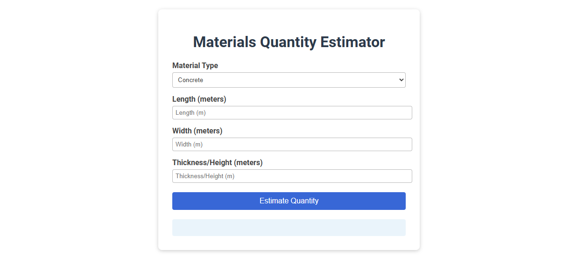Click the Thickness/Height (meters) label
The height and width of the screenshot is (278, 578).
(x=218, y=162)
